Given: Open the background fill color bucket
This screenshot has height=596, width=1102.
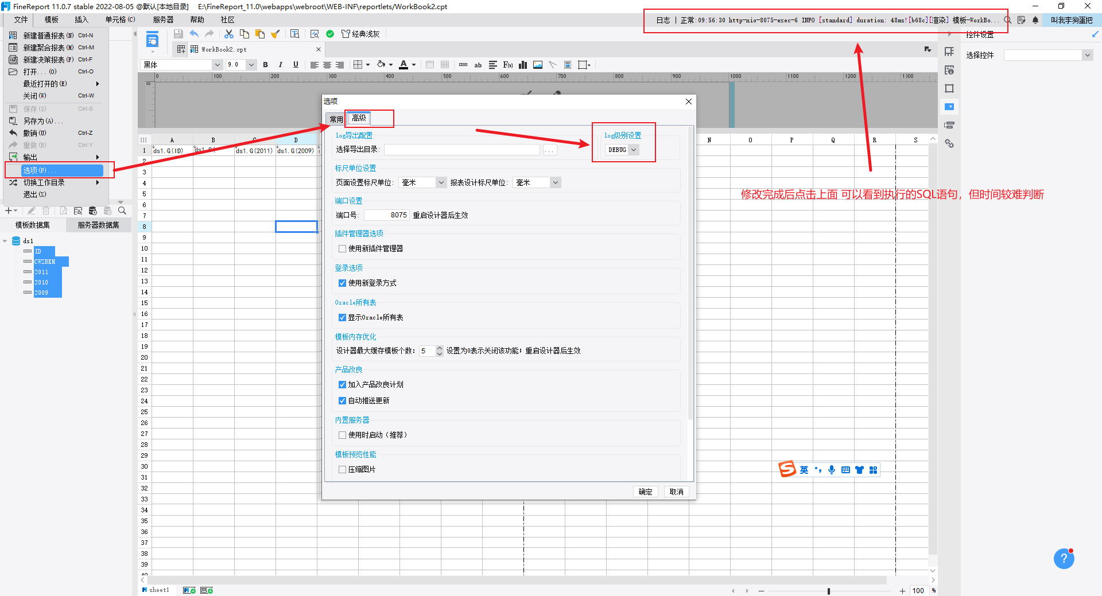Looking at the screenshot, I should tap(381, 65).
